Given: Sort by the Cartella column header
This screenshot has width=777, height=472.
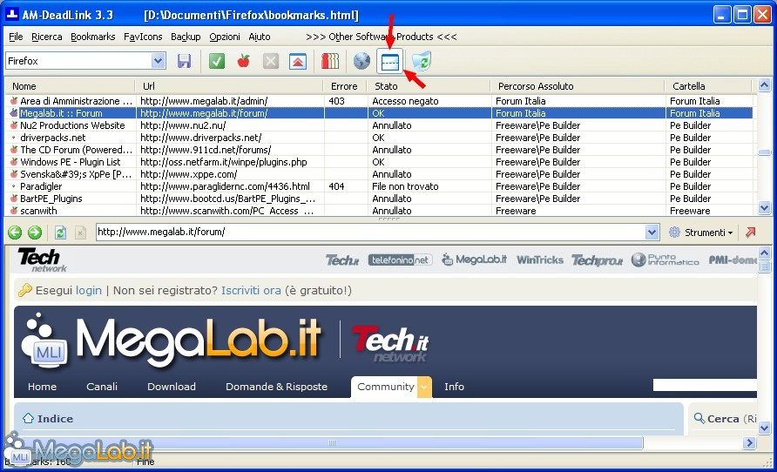Looking at the screenshot, I should pos(708,86).
